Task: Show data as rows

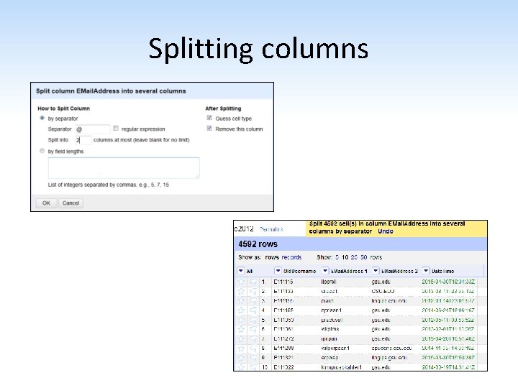Action: 272,257
